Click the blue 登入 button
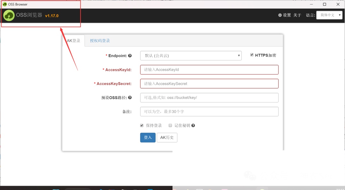This screenshot has width=345, height=190. coord(148,137)
